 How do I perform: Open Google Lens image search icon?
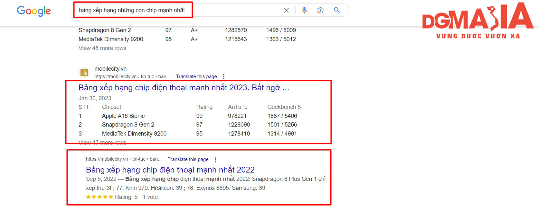(320, 10)
